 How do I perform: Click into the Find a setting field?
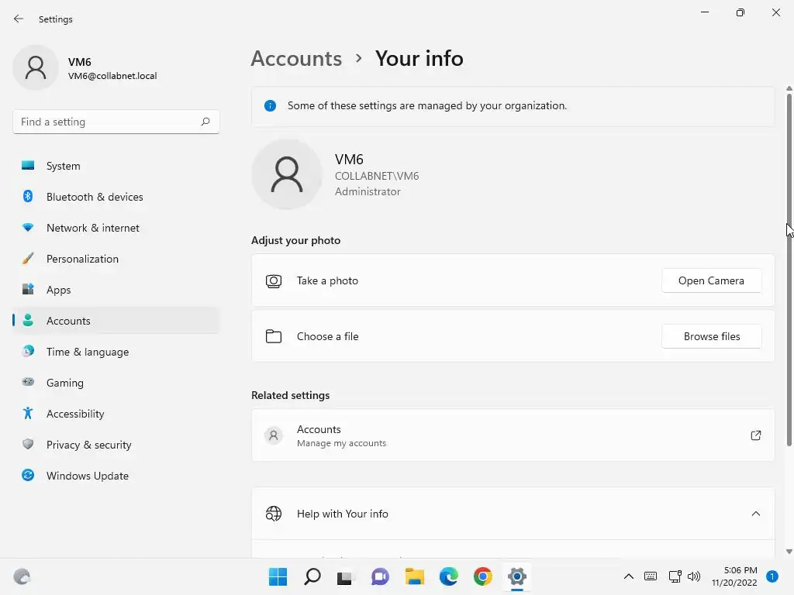coord(116,122)
